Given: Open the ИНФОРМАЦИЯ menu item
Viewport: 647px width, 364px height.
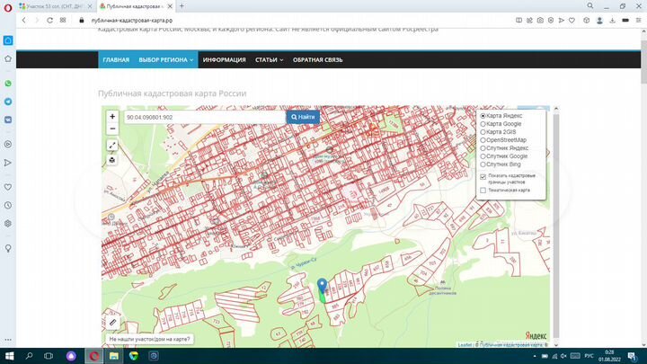Looking at the screenshot, I should tap(224, 60).
